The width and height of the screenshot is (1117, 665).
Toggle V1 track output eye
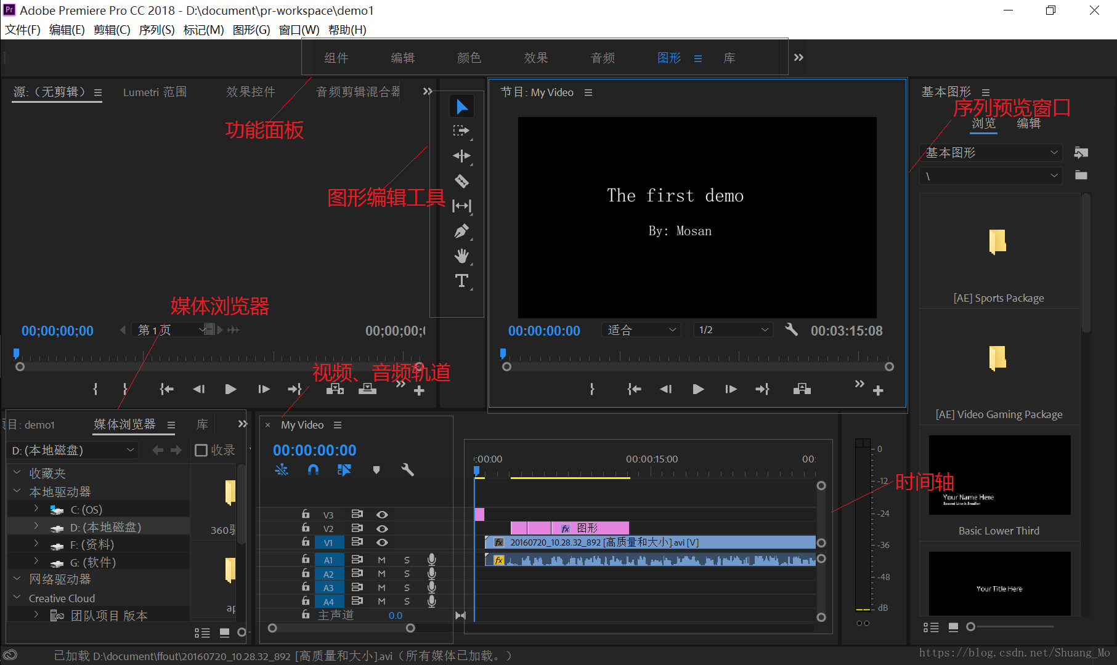[382, 542]
